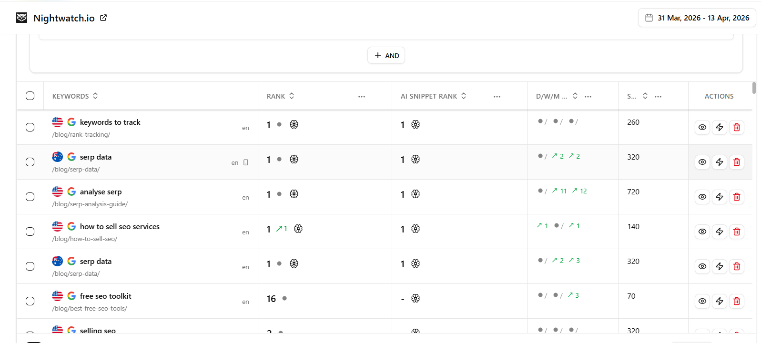Image resolution: width=761 pixels, height=343 pixels.
Task: Open /blog/serp-analysis-guide/ URL
Action: coord(90,204)
